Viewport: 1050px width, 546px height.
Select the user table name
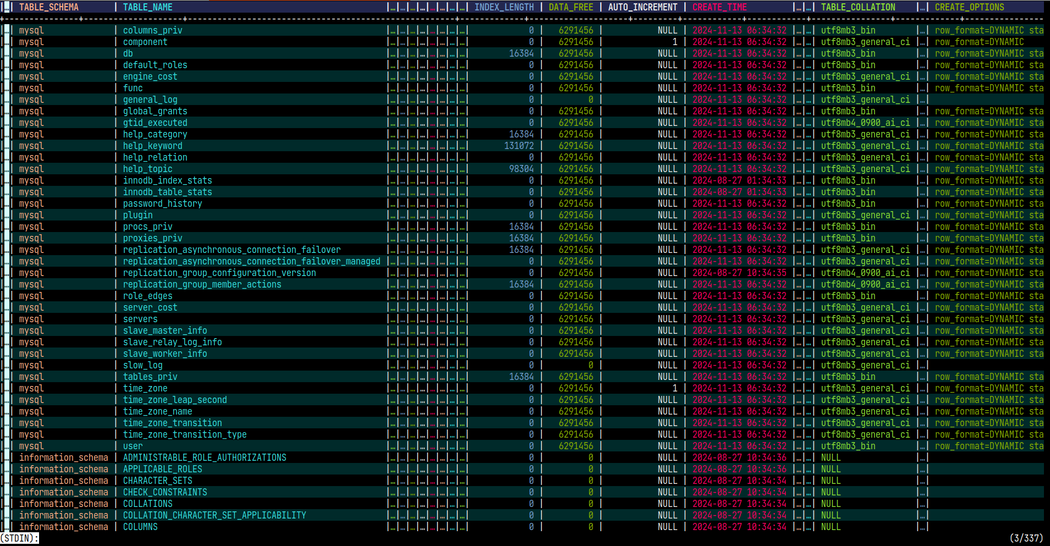[x=133, y=446]
